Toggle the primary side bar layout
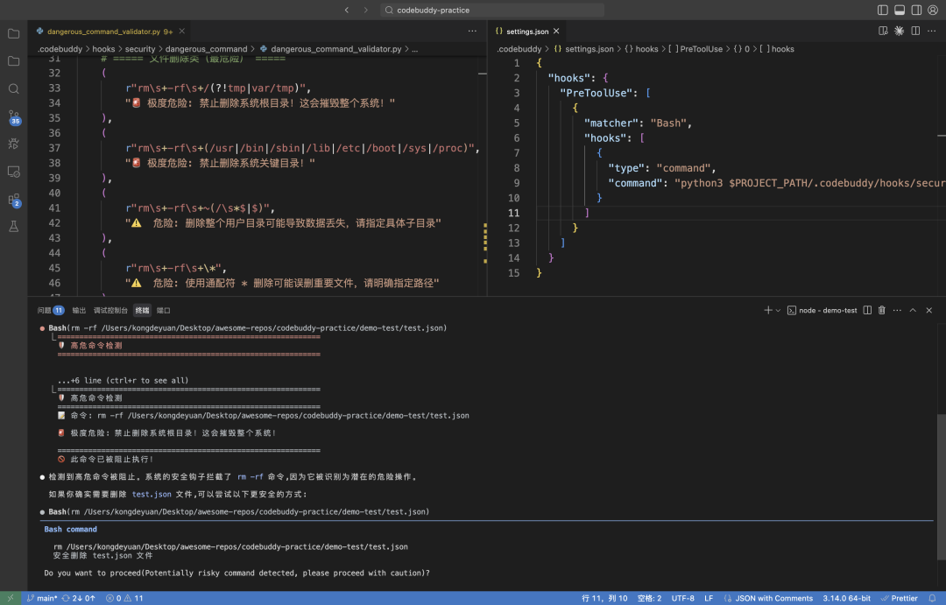 883,10
